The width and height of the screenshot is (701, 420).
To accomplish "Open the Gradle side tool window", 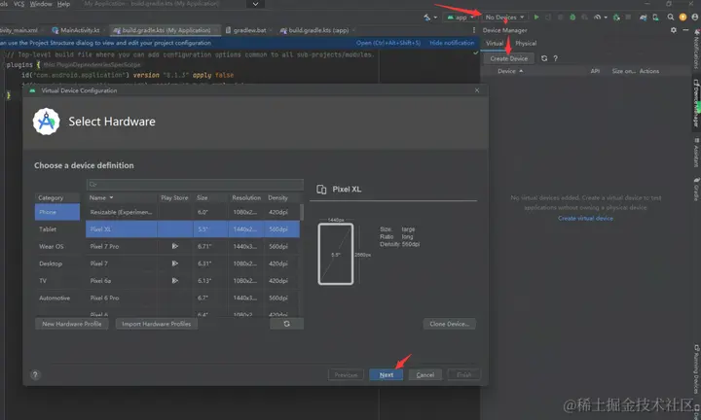I will (x=696, y=190).
